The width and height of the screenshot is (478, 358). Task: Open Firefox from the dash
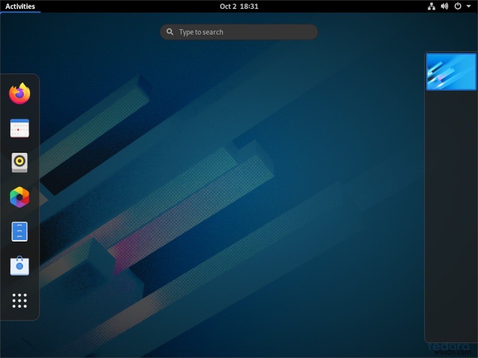pos(20,94)
